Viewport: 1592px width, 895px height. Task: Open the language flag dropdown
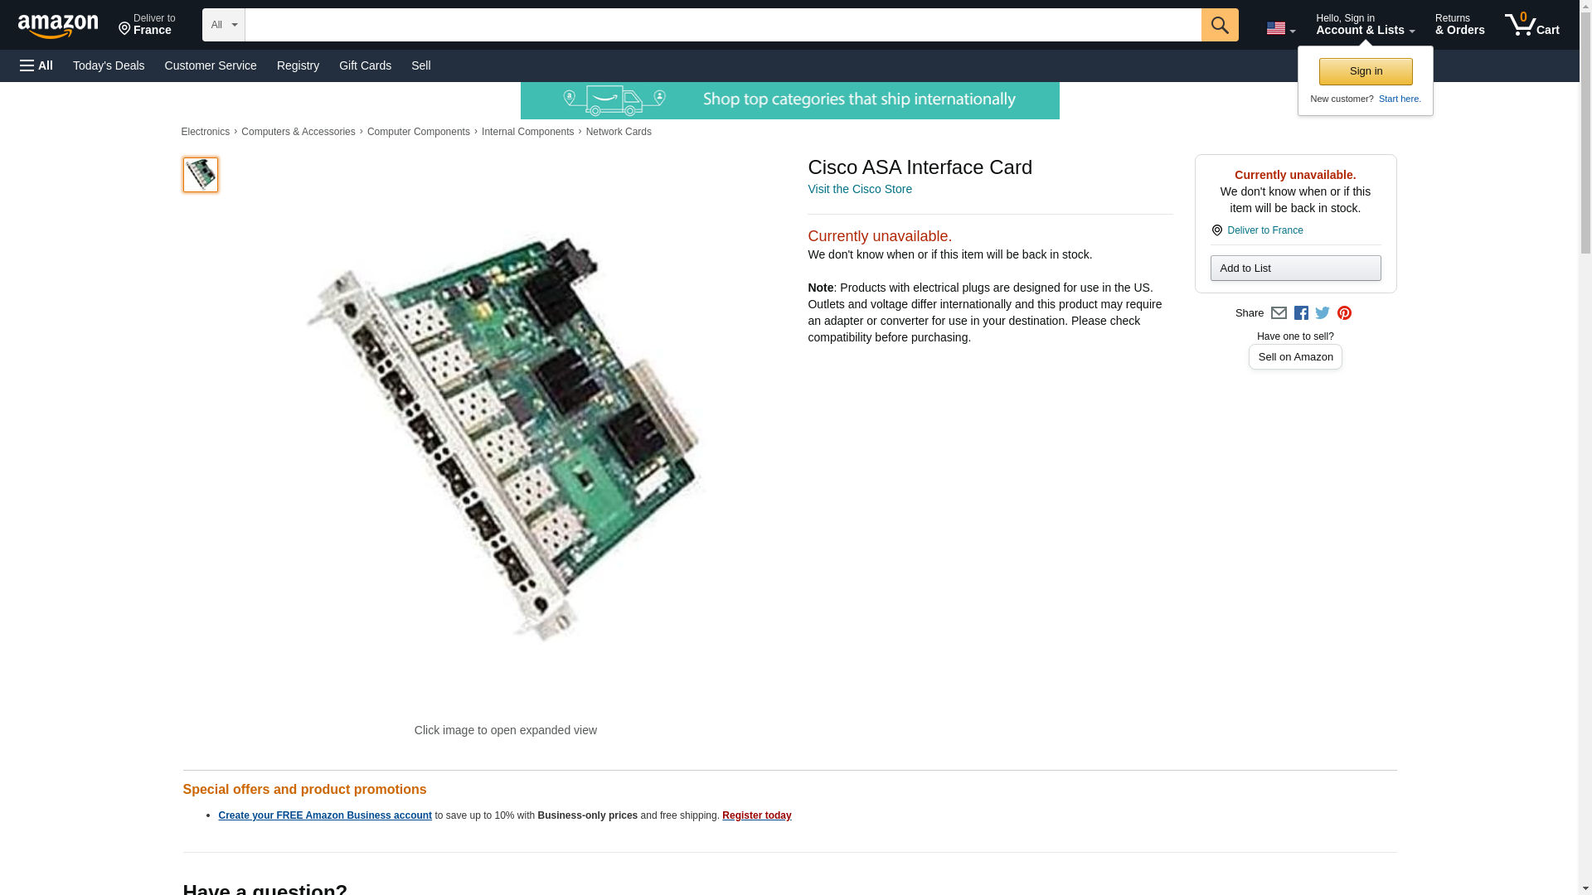tap(1280, 28)
